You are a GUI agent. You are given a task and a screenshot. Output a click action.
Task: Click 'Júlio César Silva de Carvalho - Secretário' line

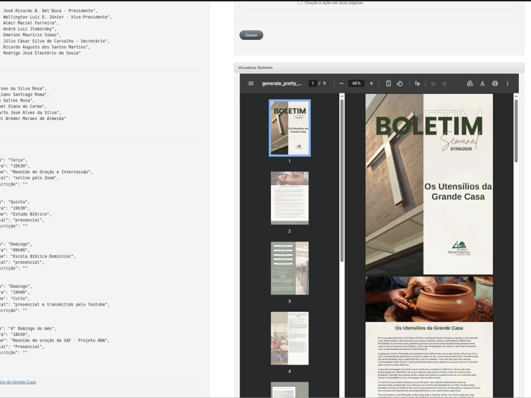coord(56,41)
